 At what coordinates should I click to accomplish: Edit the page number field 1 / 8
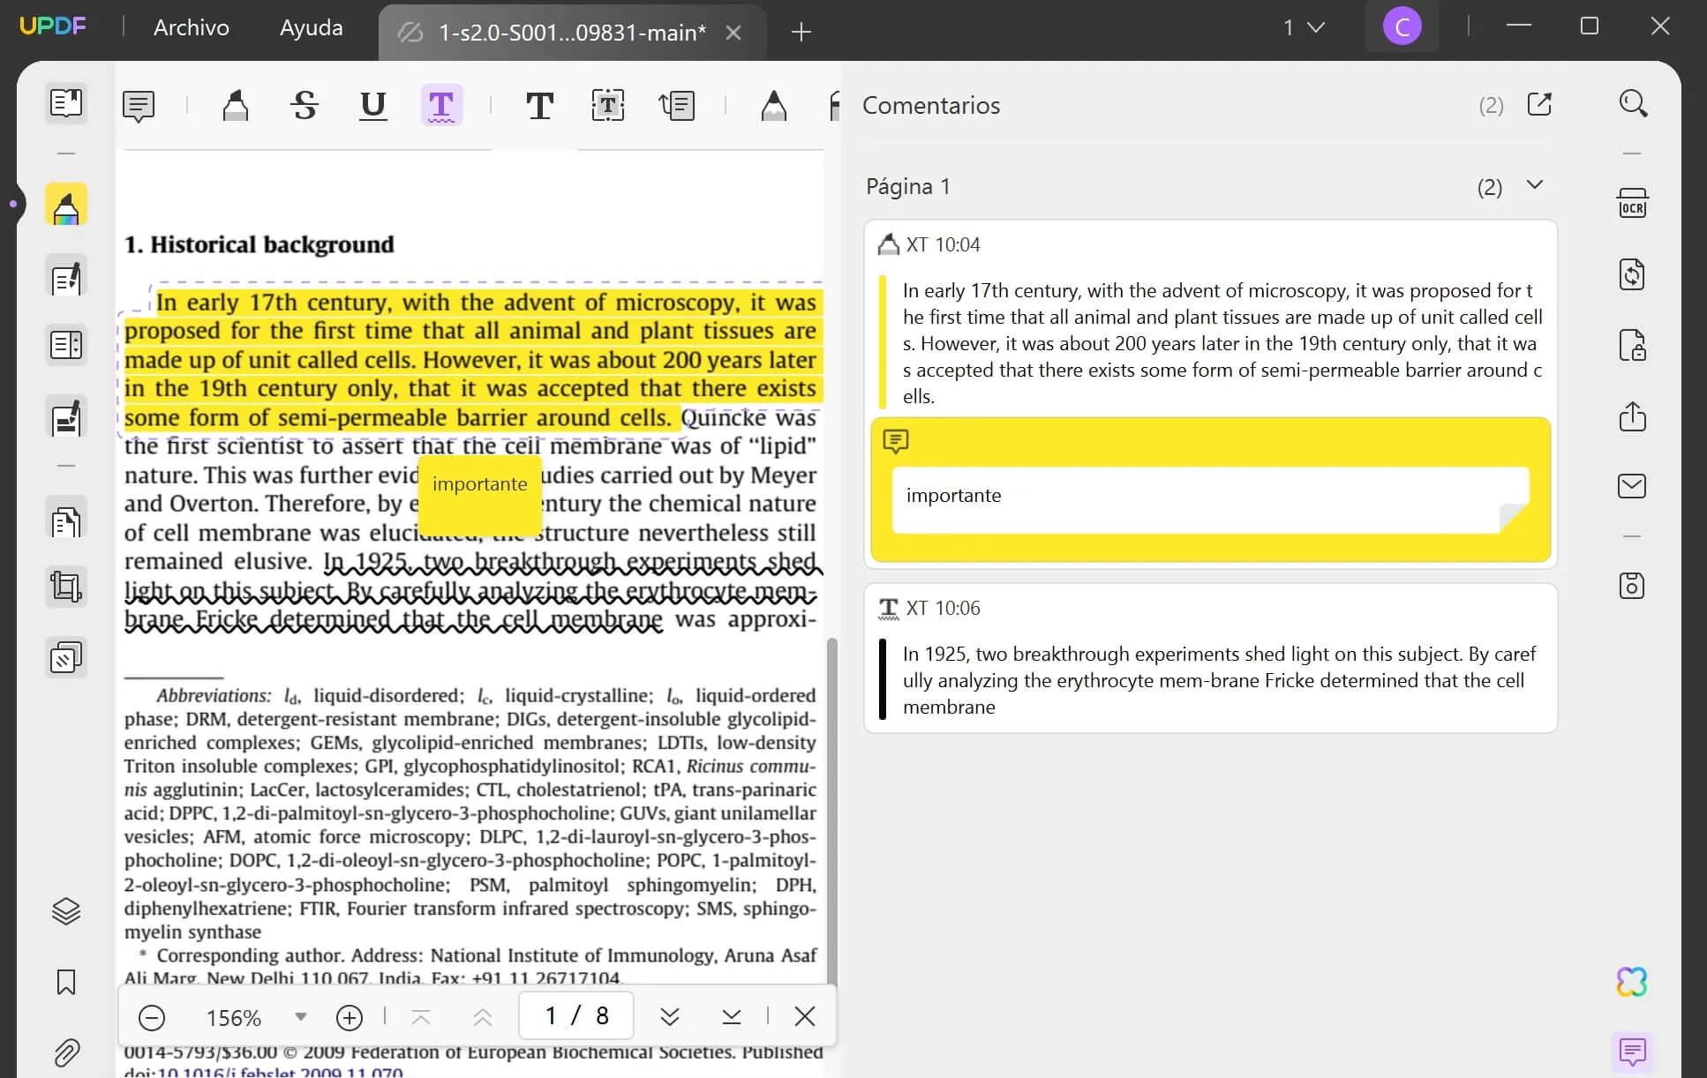pos(576,1016)
